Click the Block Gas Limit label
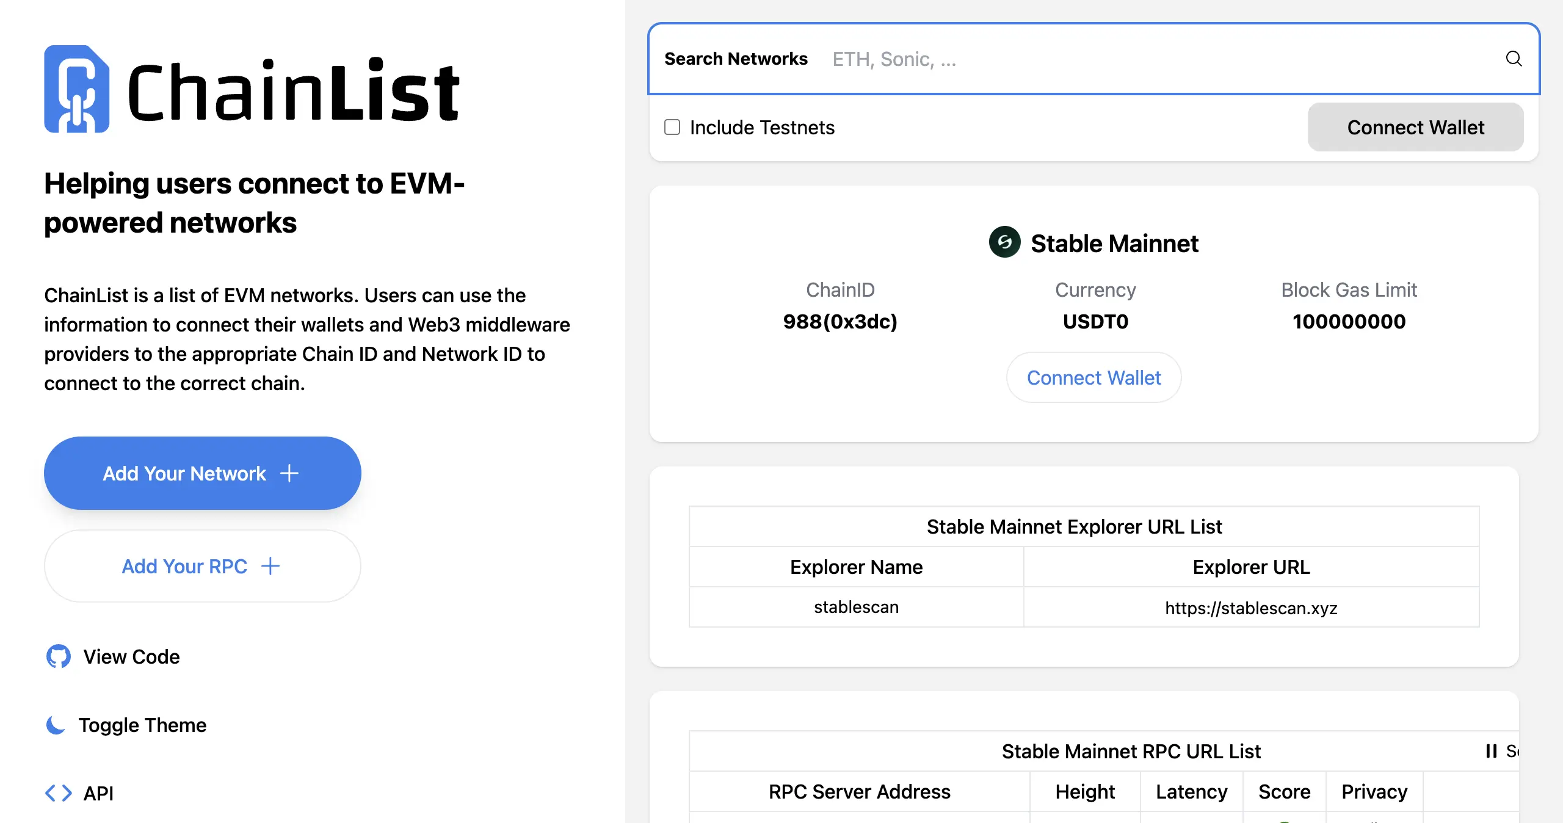This screenshot has height=823, width=1563. coord(1349,289)
